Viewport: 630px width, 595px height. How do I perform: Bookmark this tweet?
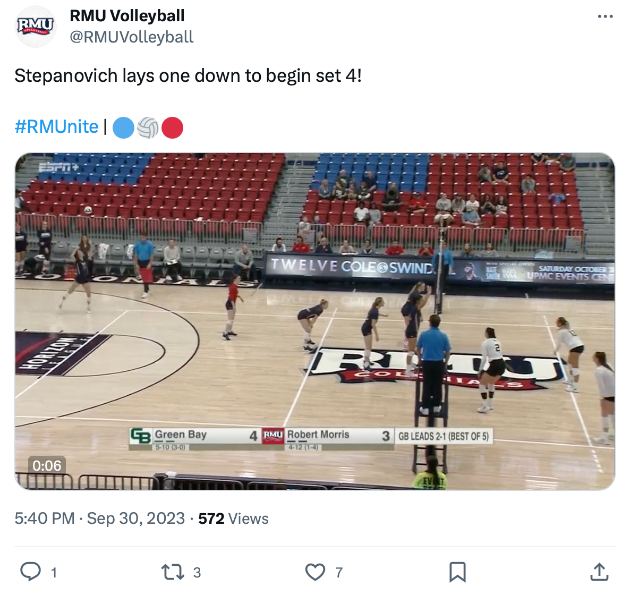(457, 572)
